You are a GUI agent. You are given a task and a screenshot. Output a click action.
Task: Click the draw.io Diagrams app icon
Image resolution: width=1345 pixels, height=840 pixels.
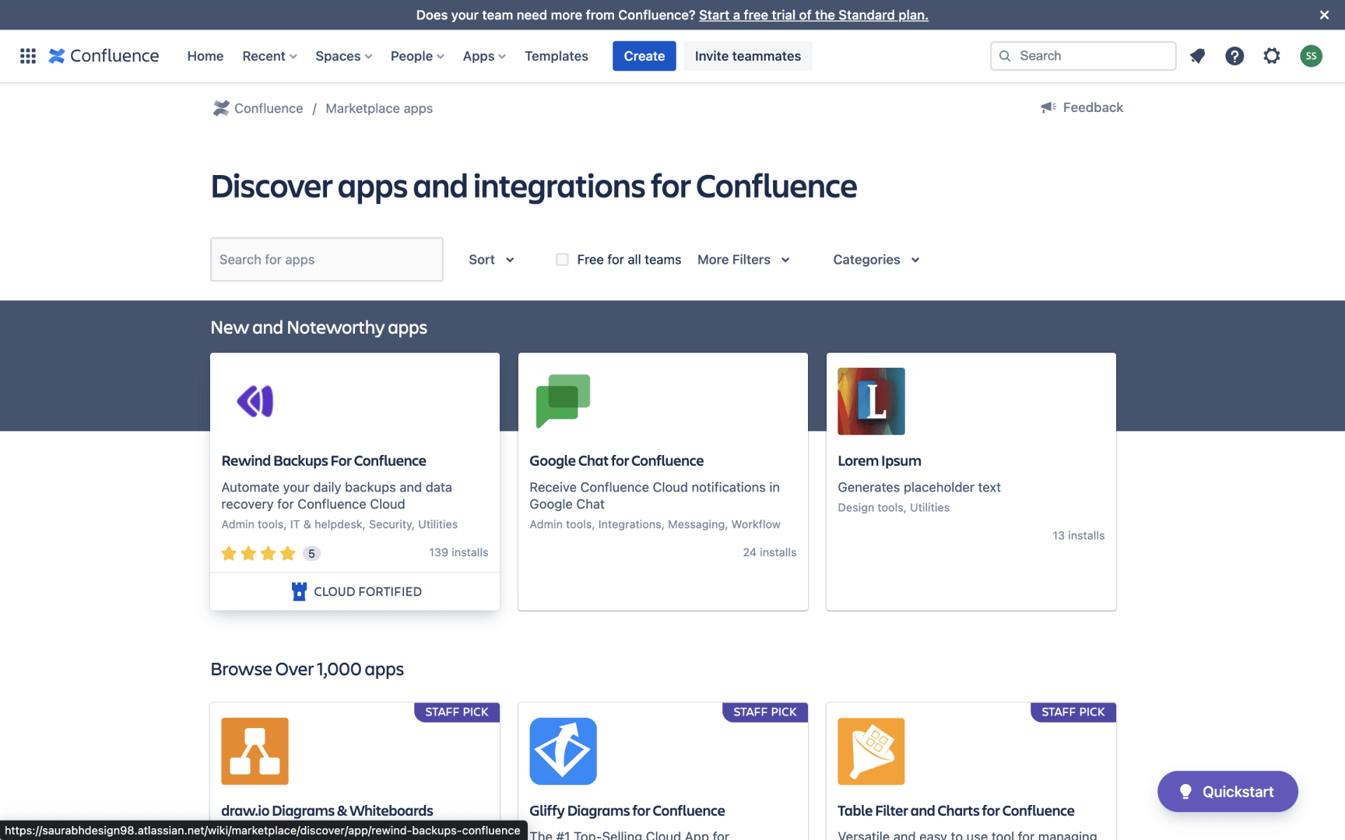click(255, 751)
